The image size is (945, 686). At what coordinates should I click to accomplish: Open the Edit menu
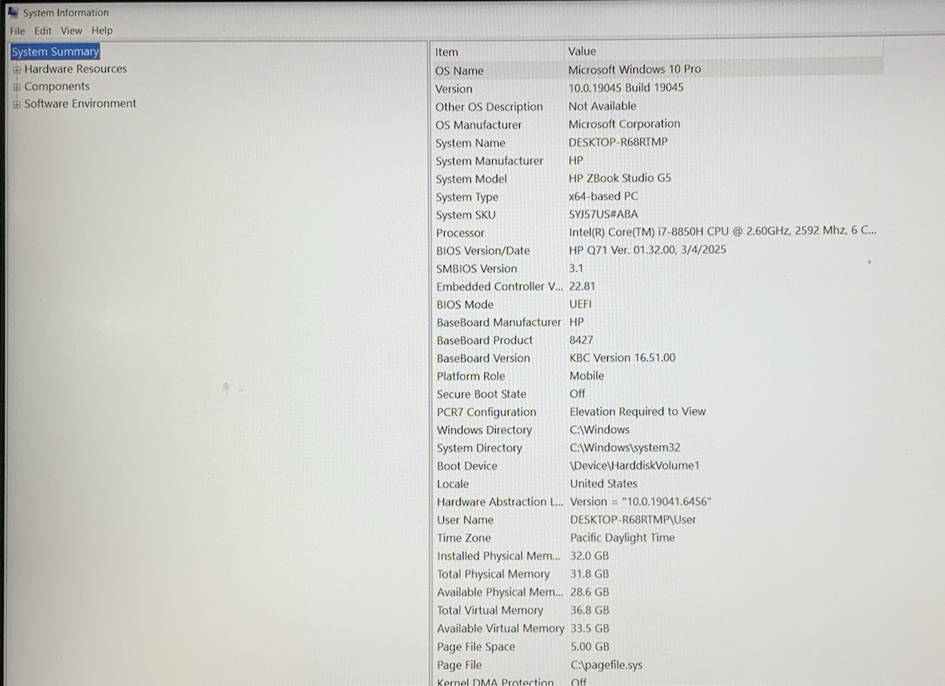[x=43, y=31]
